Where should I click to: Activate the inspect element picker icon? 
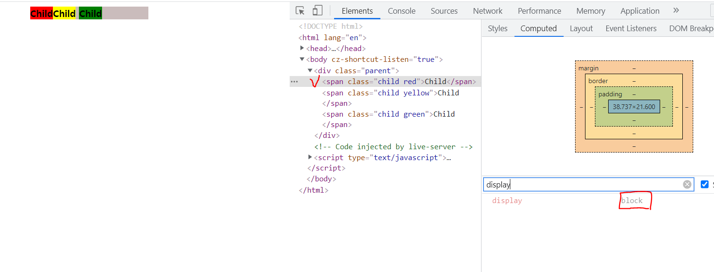300,10
